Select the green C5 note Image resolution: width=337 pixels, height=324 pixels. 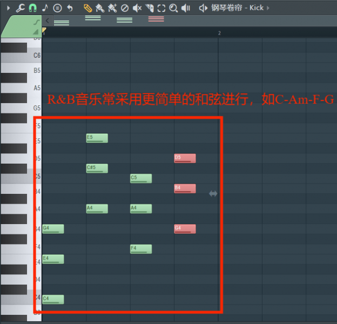pos(141,179)
